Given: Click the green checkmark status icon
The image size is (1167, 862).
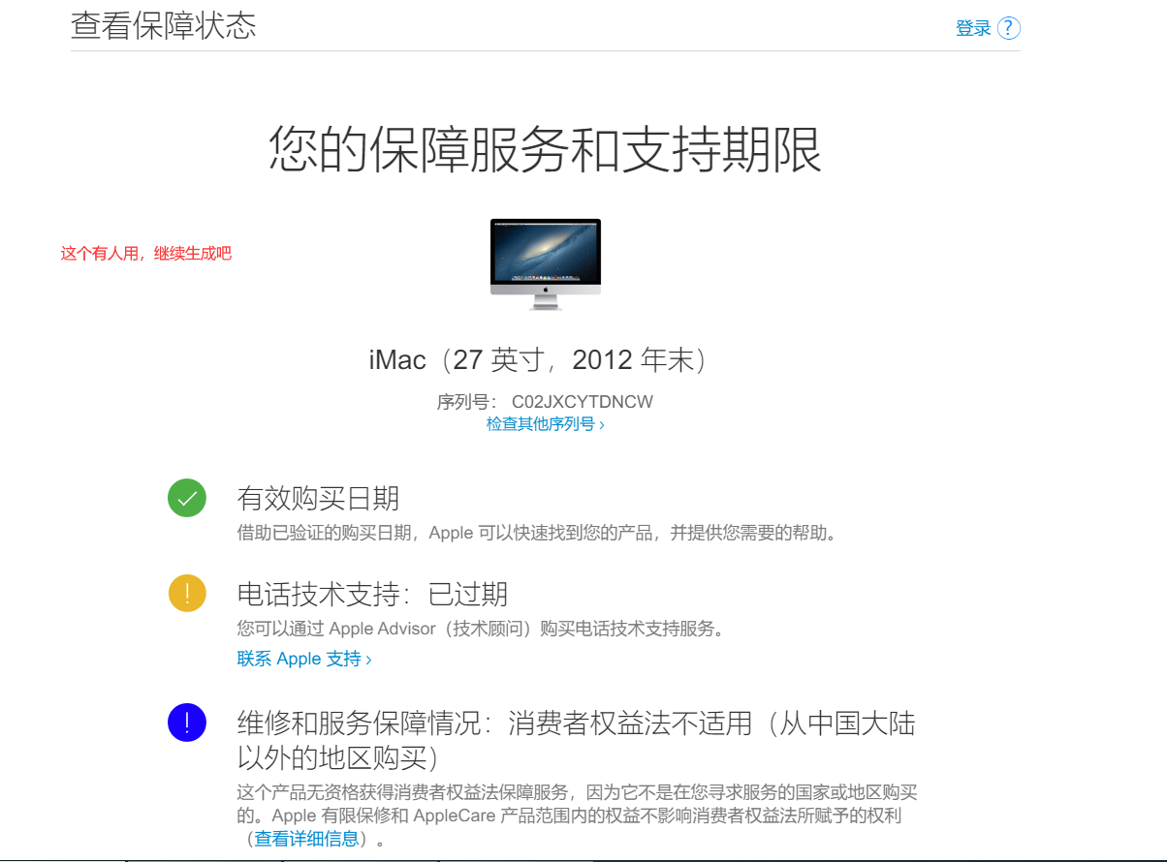Looking at the screenshot, I should tap(187, 498).
